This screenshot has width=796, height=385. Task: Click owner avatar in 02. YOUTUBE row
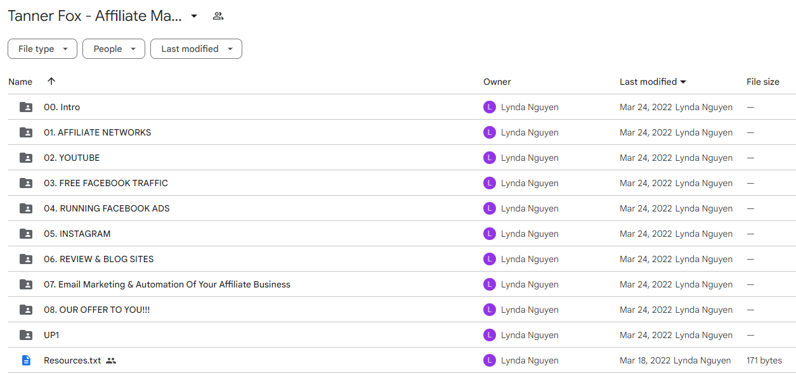489,158
